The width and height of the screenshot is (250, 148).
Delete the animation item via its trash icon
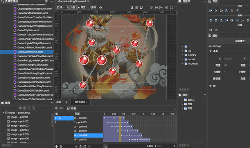coord(81,146)
